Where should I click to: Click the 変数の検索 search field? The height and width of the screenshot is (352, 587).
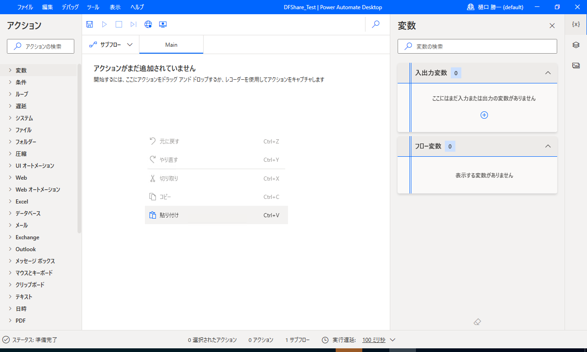click(x=477, y=46)
